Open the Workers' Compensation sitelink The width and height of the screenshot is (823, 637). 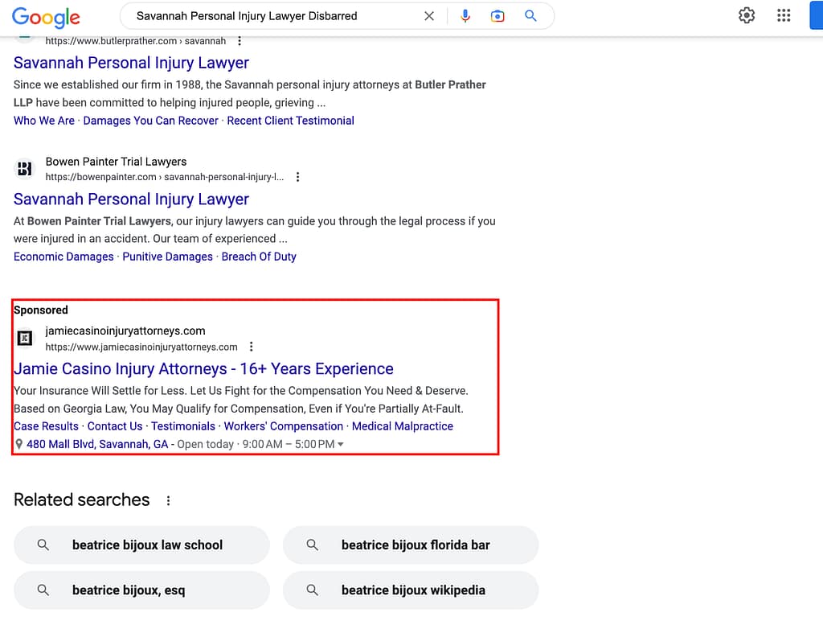click(x=284, y=426)
